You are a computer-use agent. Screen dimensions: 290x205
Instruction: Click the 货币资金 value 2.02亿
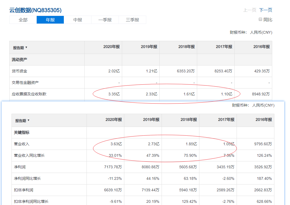tap(114, 71)
